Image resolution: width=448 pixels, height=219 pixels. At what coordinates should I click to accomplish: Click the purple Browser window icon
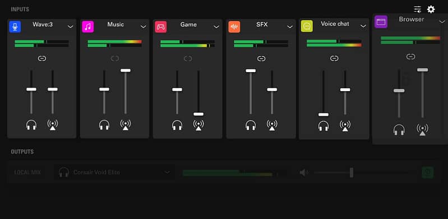(x=381, y=22)
